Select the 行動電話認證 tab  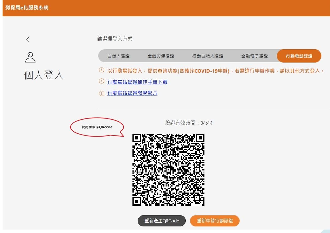point(299,56)
